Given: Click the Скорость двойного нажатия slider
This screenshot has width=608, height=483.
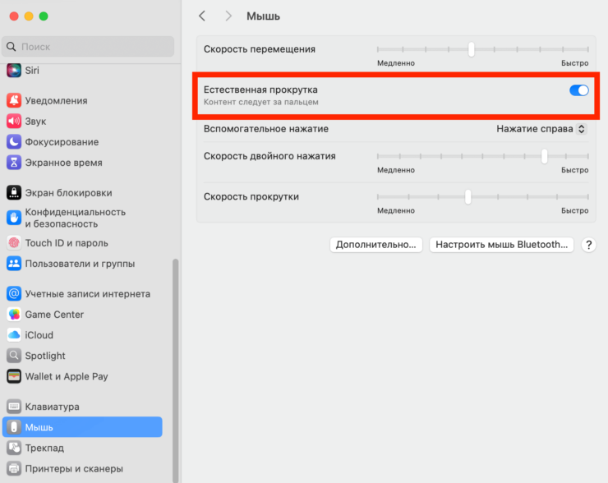Looking at the screenshot, I should click(x=482, y=156).
